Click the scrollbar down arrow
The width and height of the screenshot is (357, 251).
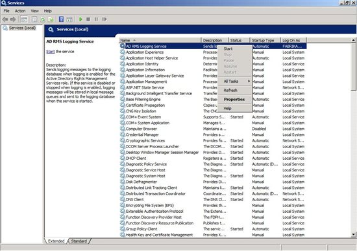click(x=353, y=235)
